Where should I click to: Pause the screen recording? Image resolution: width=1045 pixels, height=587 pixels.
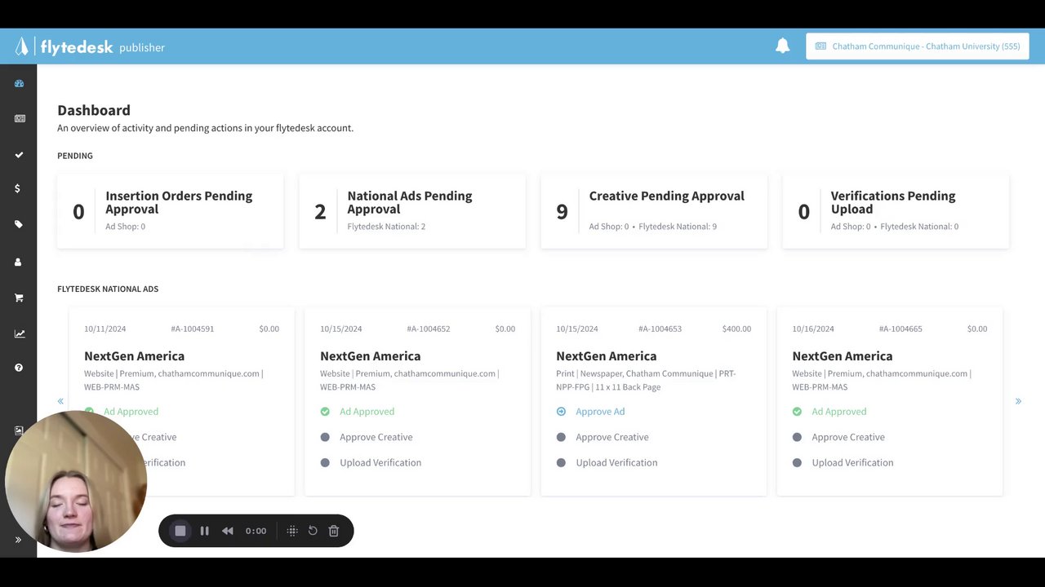point(205,531)
